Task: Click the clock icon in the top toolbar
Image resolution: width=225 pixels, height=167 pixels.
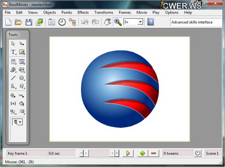Action: [x=62, y=22]
